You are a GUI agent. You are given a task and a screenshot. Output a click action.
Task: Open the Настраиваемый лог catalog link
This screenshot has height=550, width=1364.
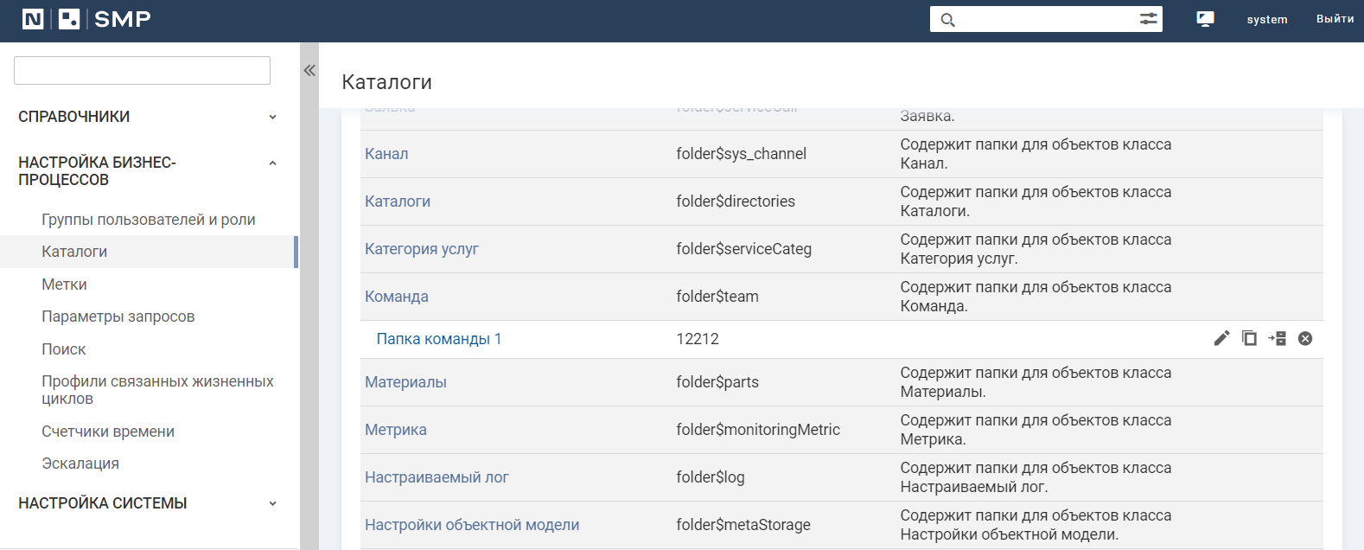pyautogui.click(x=437, y=477)
